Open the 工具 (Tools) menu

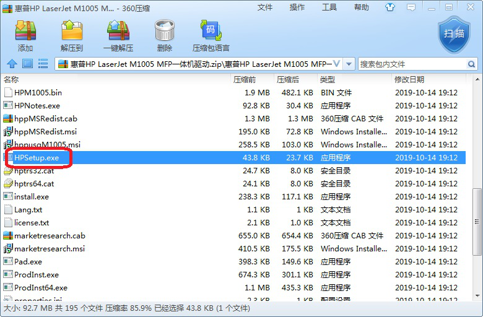click(329, 7)
